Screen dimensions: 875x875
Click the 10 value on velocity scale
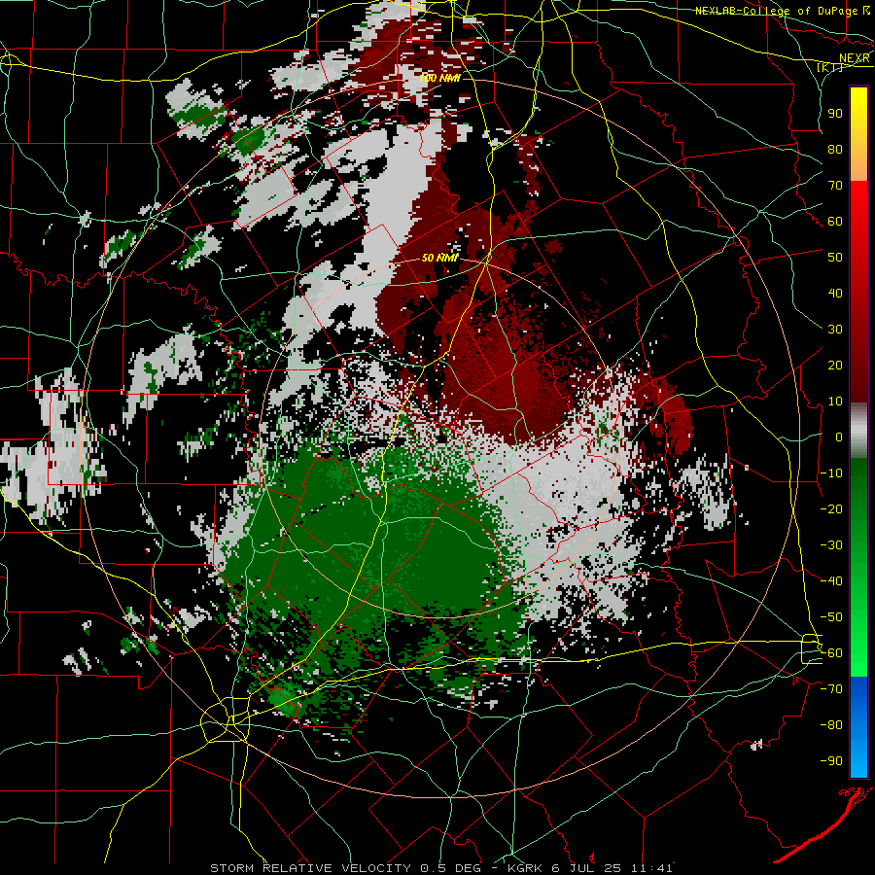[x=835, y=402]
